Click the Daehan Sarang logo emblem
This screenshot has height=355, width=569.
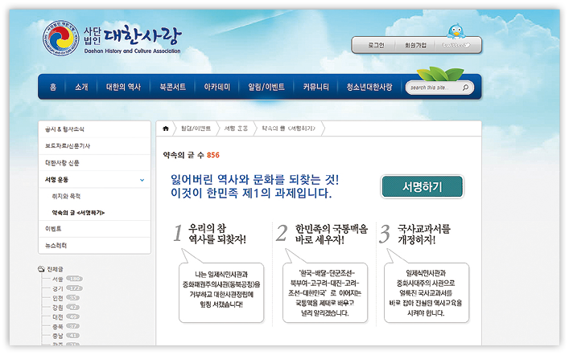pyautogui.click(x=61, y=39)
